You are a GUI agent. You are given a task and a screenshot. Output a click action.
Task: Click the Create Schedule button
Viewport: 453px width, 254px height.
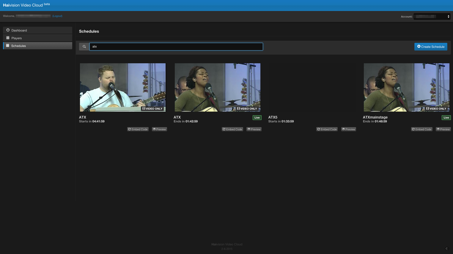tap(431, 47)
